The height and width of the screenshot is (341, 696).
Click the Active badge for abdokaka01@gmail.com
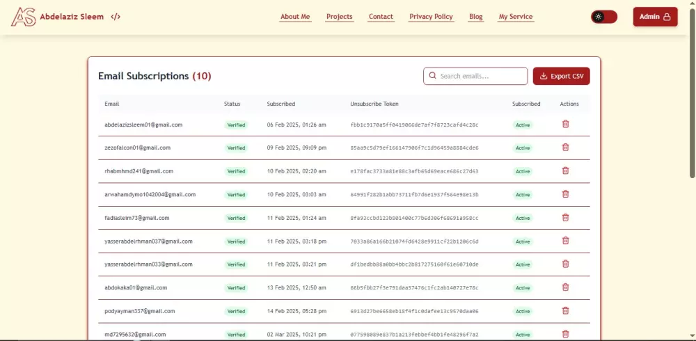523,287
